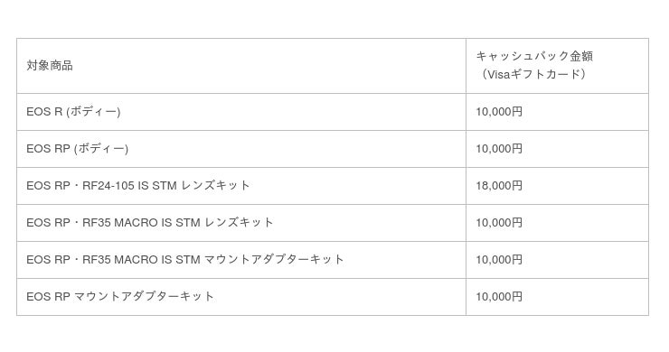Click the word ボディー in EOS RP row
This screenshot has width=669, height=352.
tap(100, 149)
